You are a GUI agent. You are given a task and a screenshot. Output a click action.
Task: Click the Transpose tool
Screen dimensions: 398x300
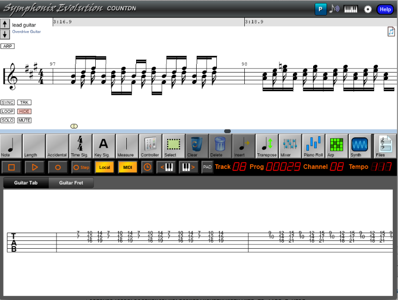(x=267, y=146)
